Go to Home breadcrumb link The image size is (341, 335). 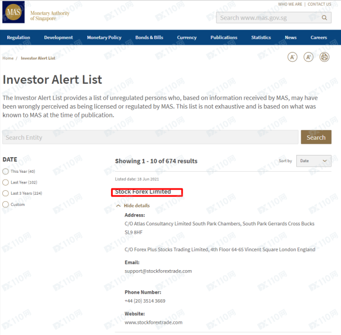(x=8, y=58)
